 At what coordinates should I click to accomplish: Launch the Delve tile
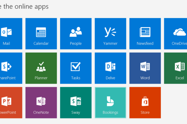pyautogui.click(x=110, y=68)
